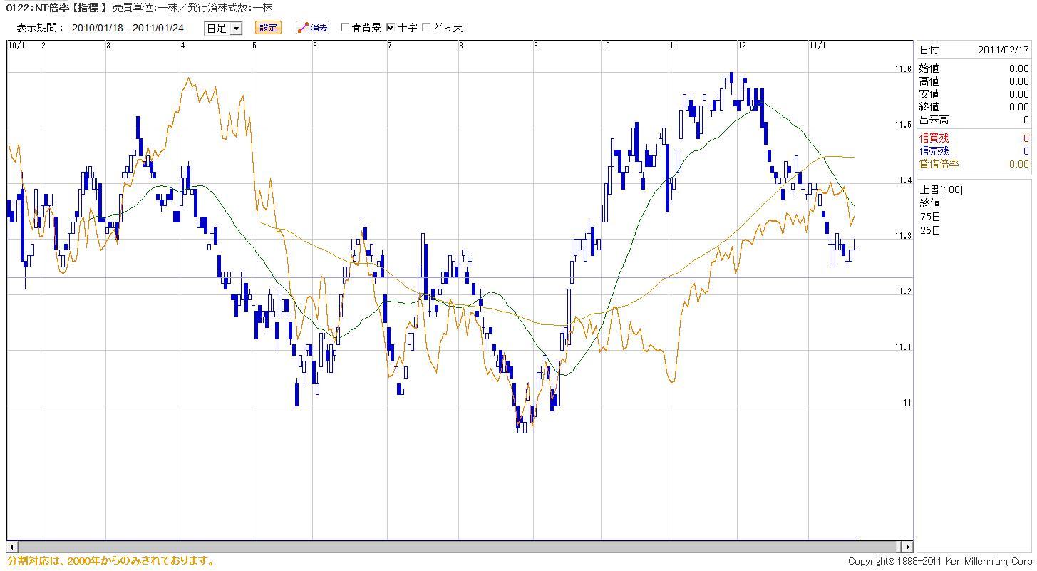Tick the どっ天 checkbox
Image resolution: width=1037 pixels, height=571 pixels.
[x=427, y=28]
